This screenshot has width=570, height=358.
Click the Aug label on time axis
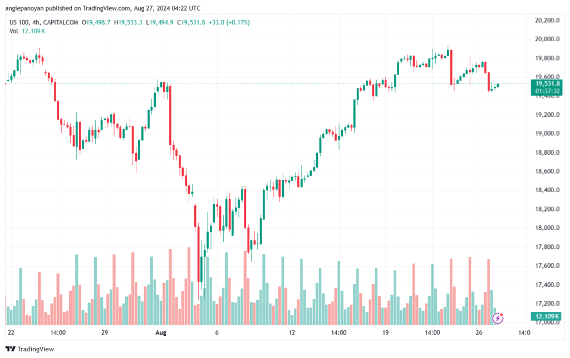pos(161,332)
